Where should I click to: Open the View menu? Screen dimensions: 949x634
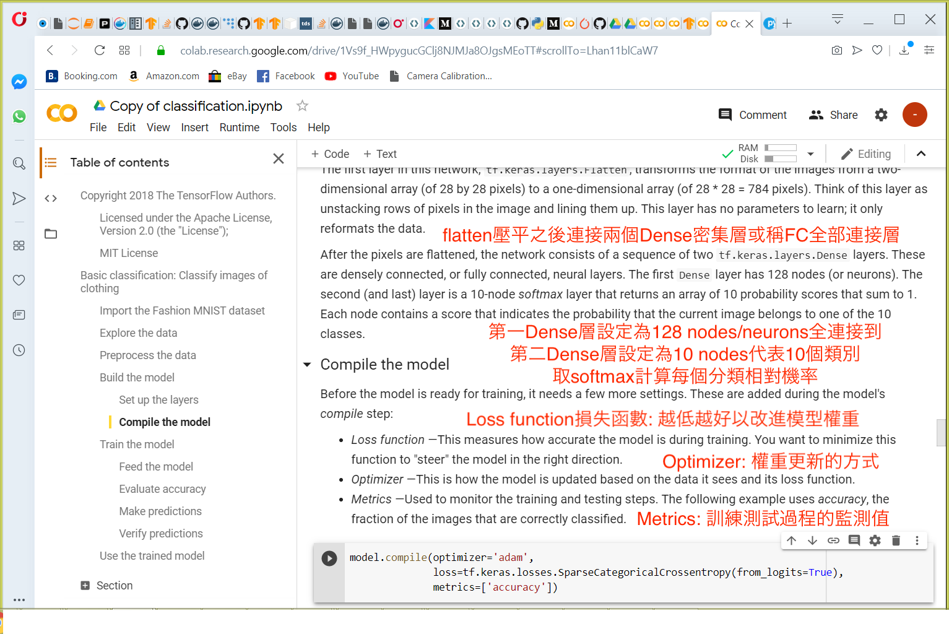pyautogui.click(x=158, y=127)
